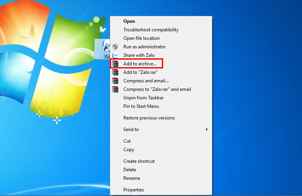
Task: Select Add to archive... entry
Action: (161, 64)
